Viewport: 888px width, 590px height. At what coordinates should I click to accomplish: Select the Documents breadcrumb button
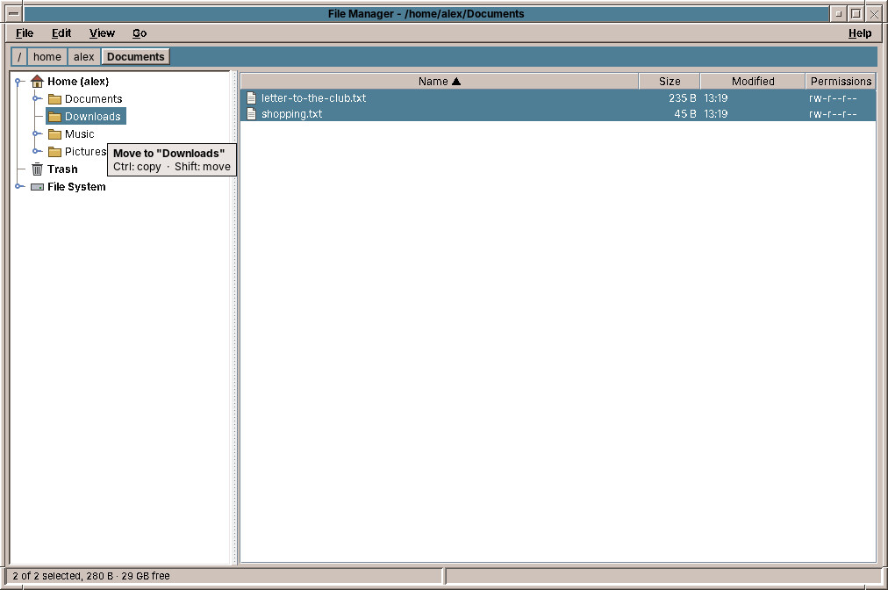pos(135,57)
